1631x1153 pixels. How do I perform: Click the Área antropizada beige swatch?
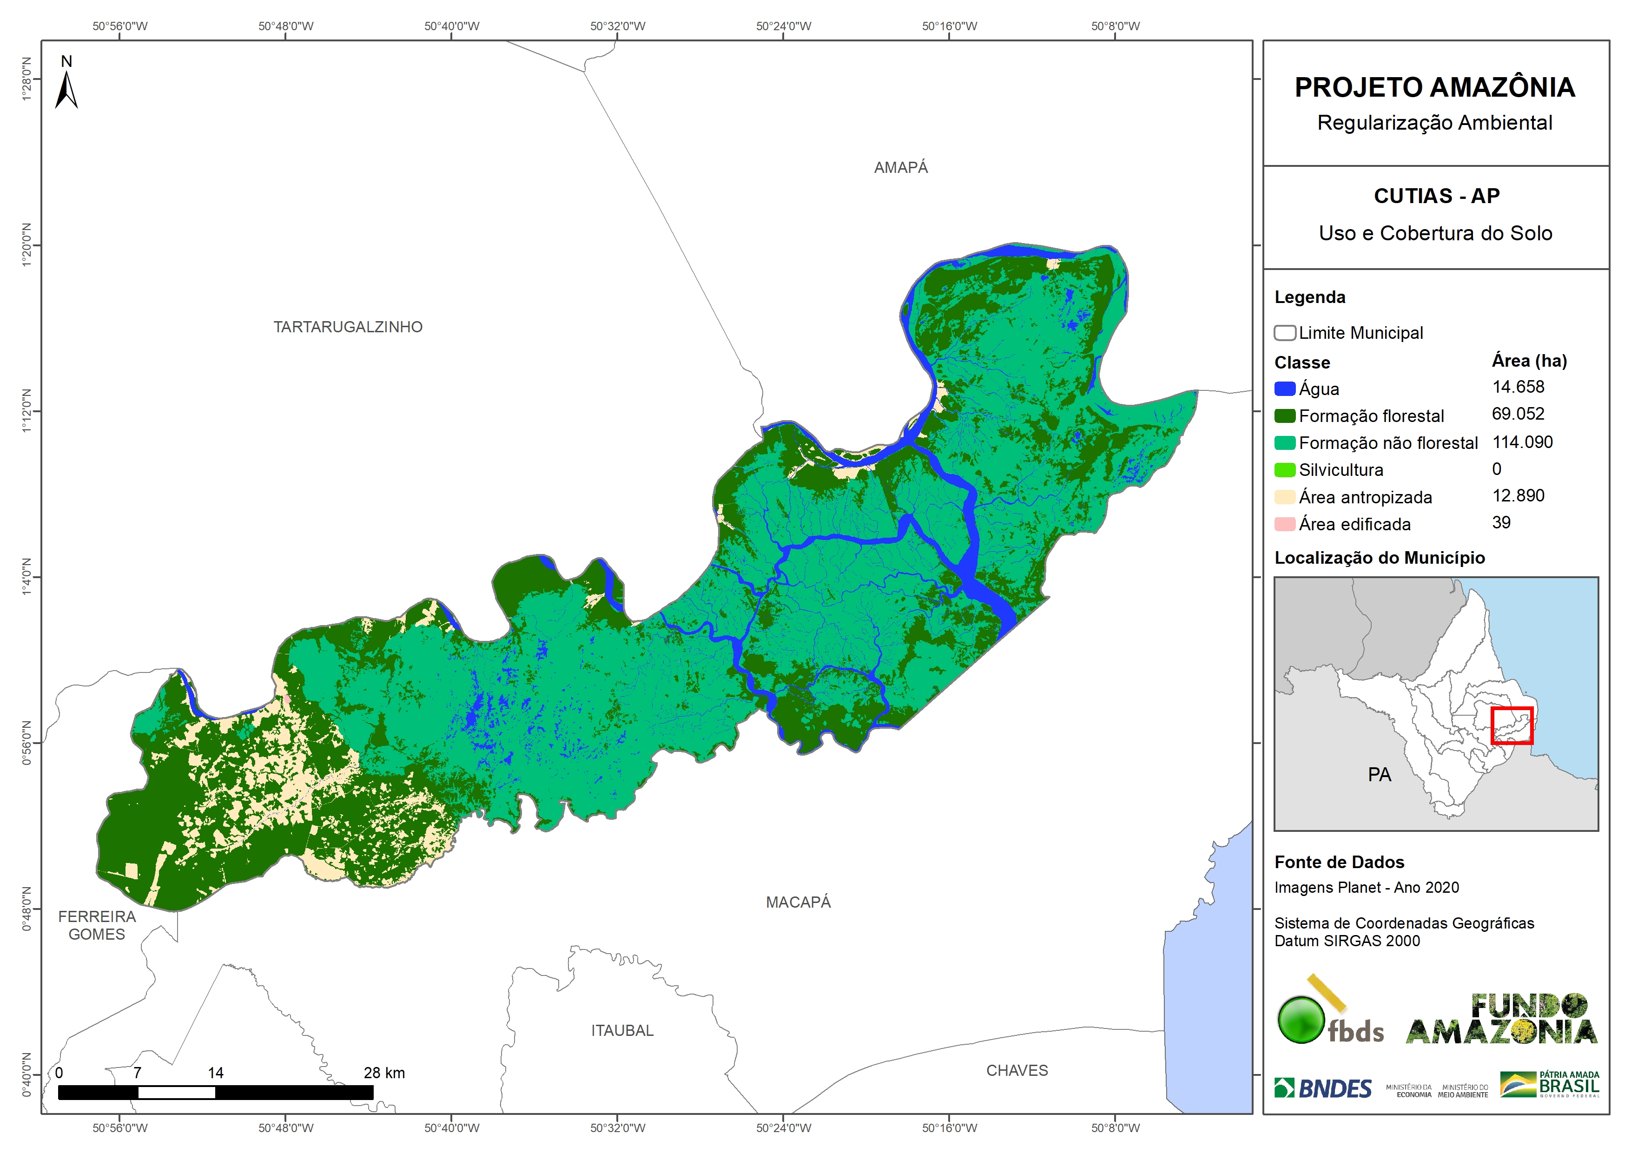click(x=1284, y=497)
